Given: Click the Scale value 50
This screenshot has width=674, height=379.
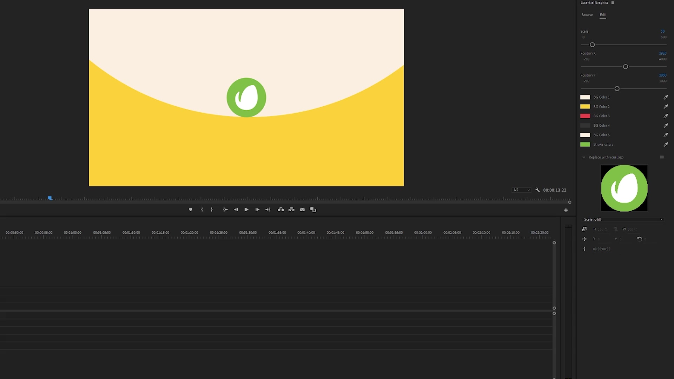Looking at the screenshot, I should (x=663, y=31).
